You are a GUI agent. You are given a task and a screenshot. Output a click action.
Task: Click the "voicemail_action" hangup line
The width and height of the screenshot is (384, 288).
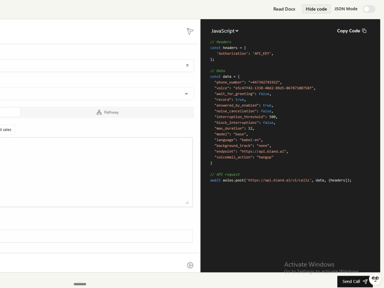pyautogui.click(x=244, y=157)
